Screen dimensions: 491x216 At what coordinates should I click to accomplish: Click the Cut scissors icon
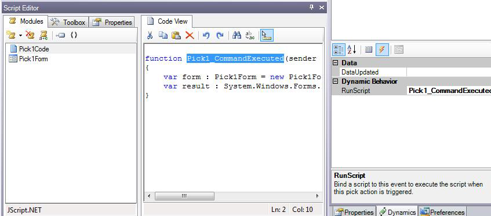[150, 35]
